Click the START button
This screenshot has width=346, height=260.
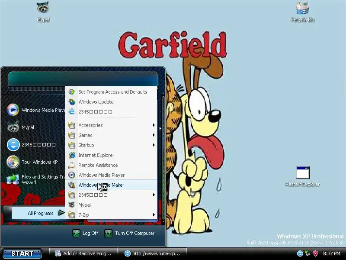coord(22,253)
